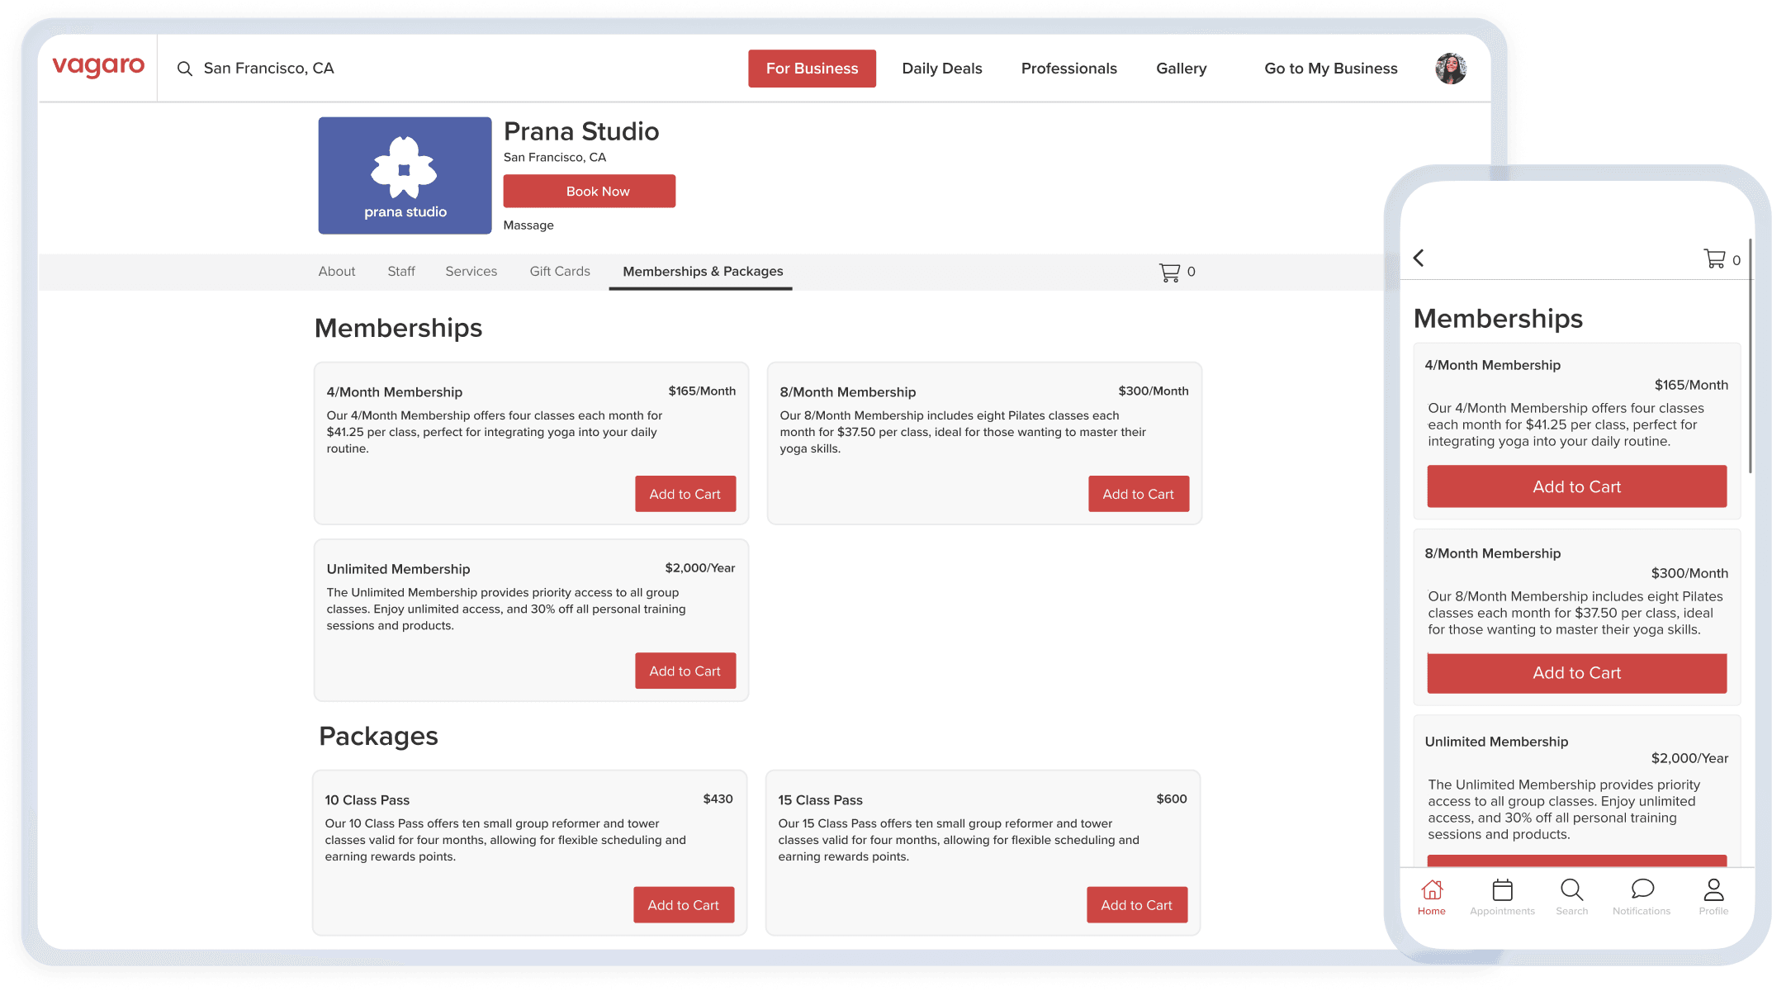
Task: Switch to the Services tab
Action: [471, 272]
